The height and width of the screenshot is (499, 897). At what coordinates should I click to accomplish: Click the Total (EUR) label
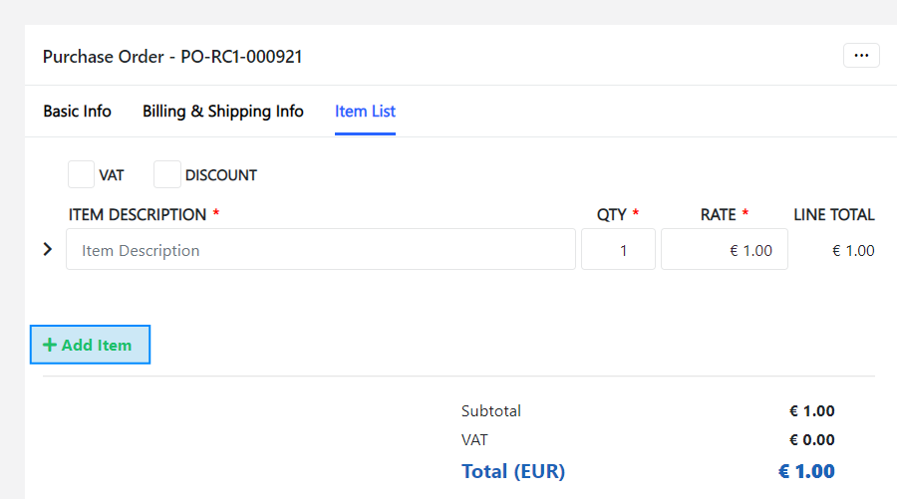[512, 471]
